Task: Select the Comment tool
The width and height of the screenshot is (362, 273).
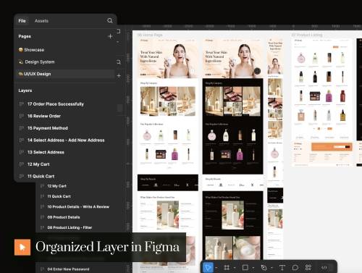Action: point(295,267)
